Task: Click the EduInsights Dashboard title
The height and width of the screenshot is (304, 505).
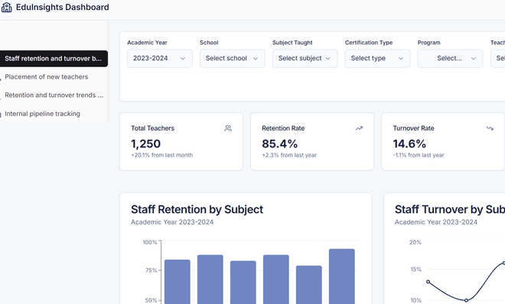Action: (63, 7)
